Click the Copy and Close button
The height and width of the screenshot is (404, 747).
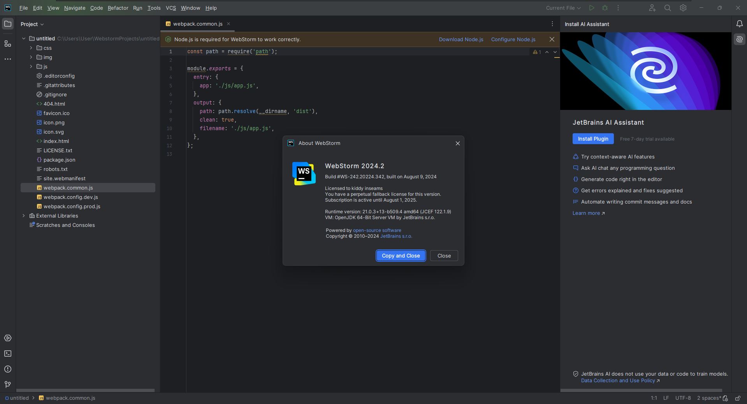click(401, 256)
